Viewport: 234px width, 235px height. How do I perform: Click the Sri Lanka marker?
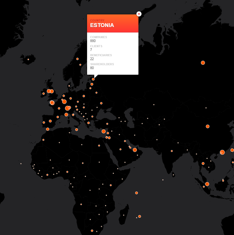point(173,175)
